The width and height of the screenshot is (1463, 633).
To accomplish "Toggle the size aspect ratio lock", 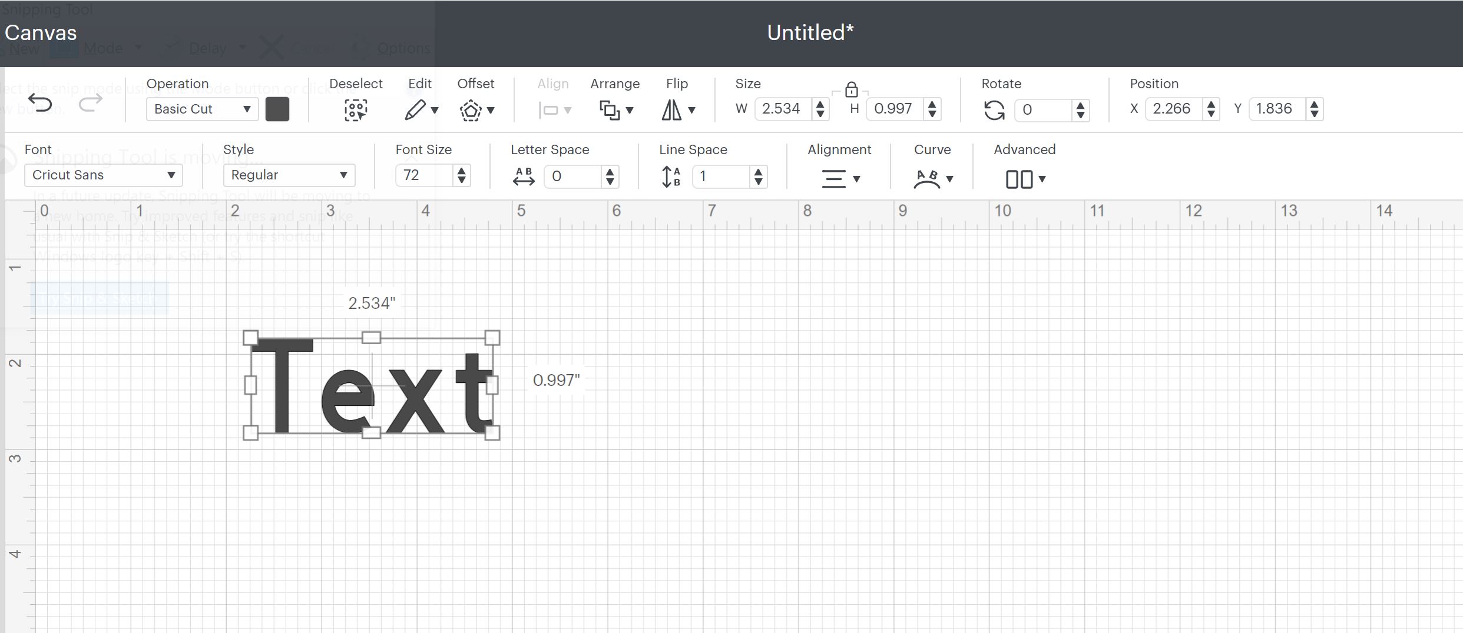I will pyautogui.click(x=851, y=89).
